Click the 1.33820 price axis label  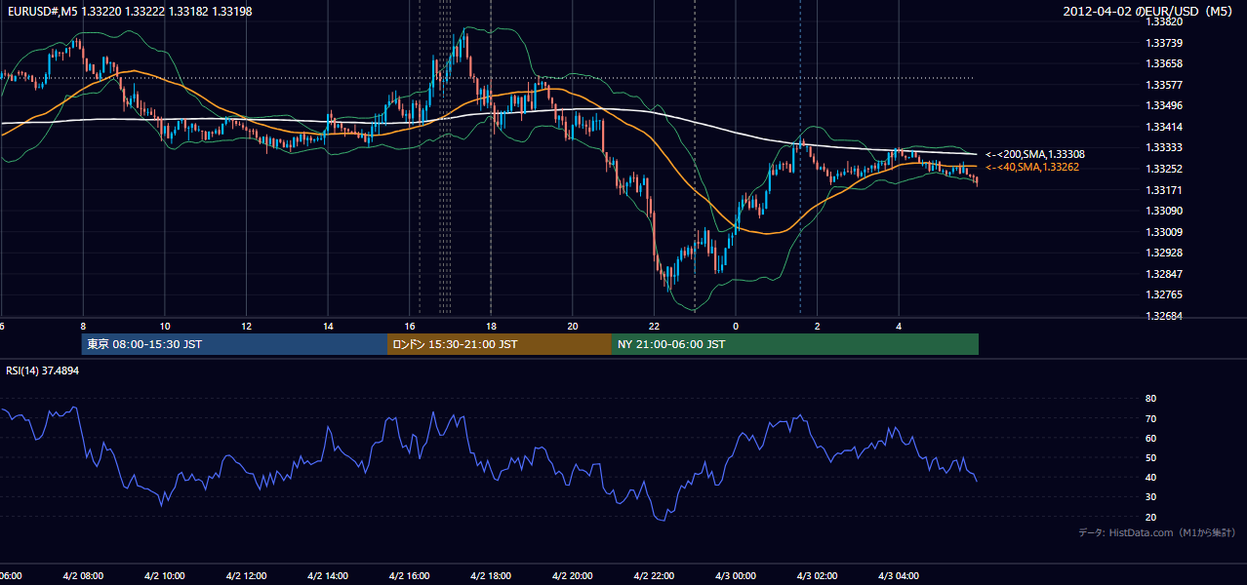[x=1164, y=21]
